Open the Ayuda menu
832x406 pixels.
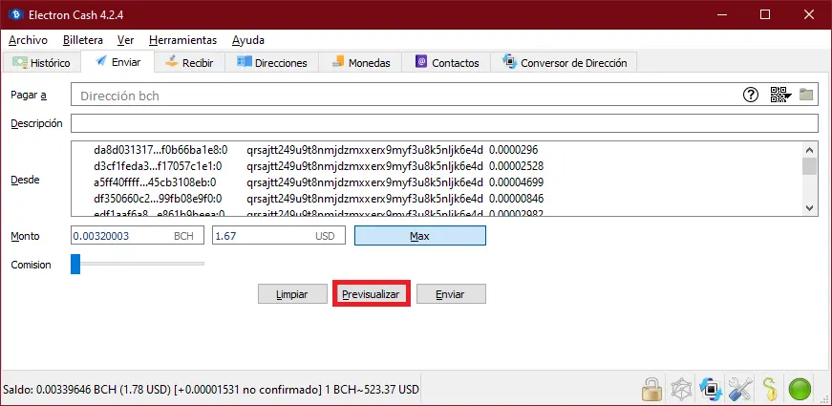pyautogui.click(x=248, y=40)
